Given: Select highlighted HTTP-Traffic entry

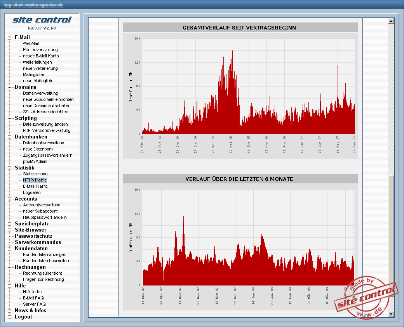Looking at the screenshot, I should (35, 180).
